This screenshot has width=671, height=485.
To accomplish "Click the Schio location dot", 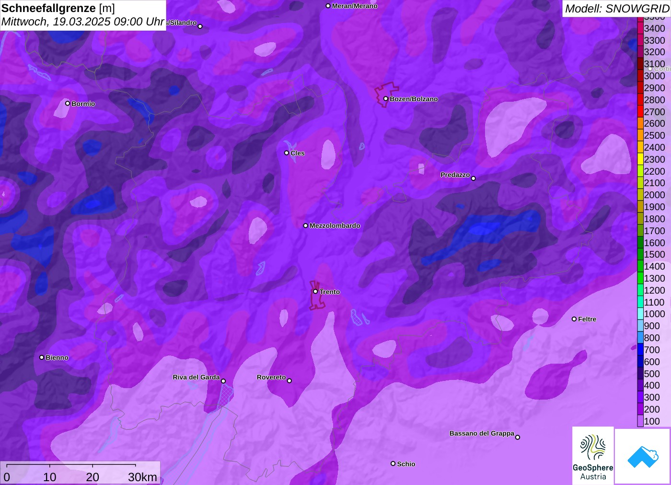I will point(393,463).
